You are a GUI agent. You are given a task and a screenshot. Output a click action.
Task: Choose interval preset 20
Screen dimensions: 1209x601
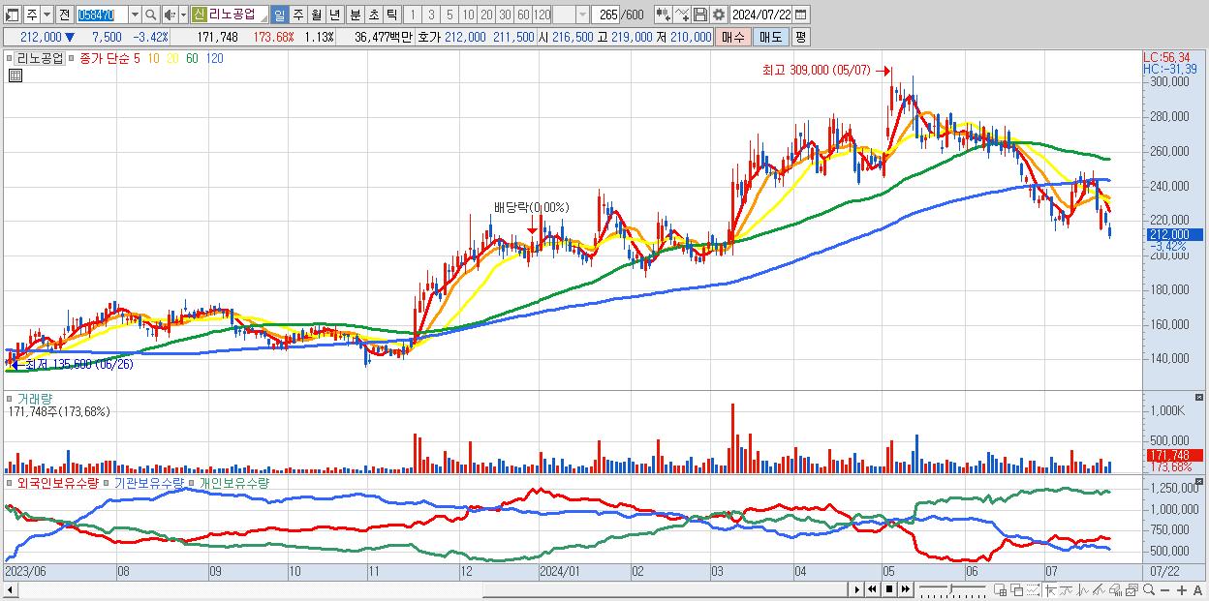click(486, 15)
